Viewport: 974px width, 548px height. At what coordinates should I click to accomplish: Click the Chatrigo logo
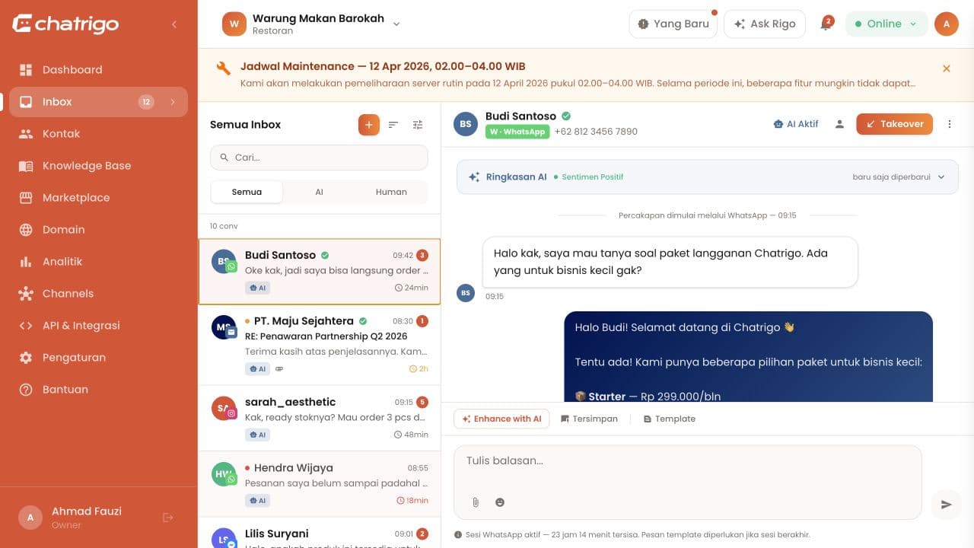pos(65,24)
